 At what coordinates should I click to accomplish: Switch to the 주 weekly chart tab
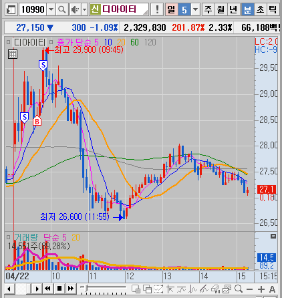click(x=208, y=9)
